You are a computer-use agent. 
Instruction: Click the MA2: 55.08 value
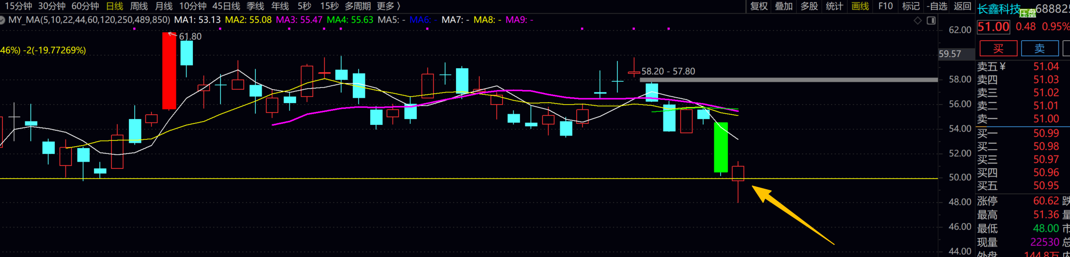pos(249,20)
